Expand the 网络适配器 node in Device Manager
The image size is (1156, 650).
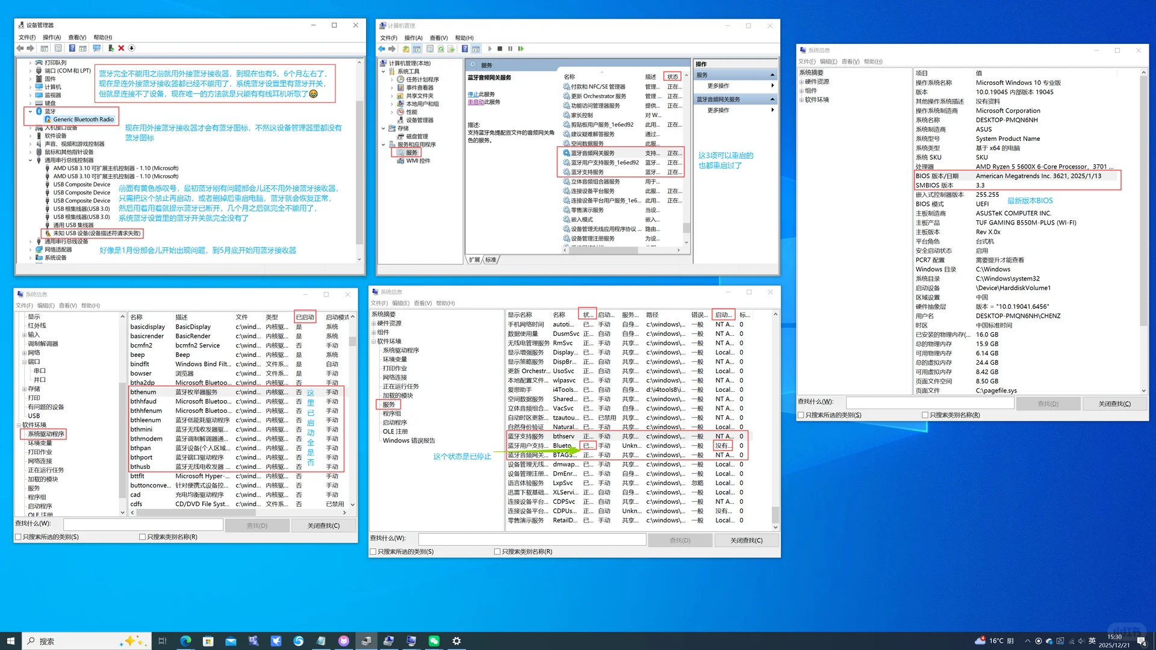click(x=31, y=249)
